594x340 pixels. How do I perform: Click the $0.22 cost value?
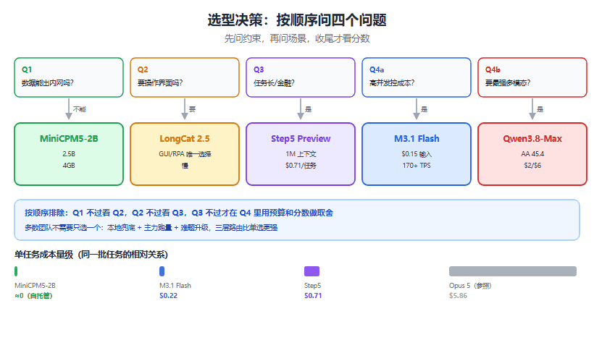169,296
